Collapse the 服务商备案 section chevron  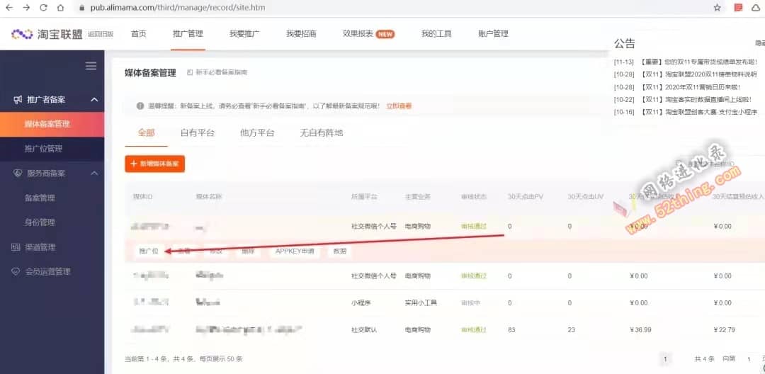coord(94,173)
